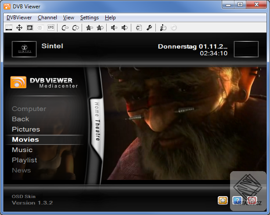Decrease volume with speaker minus icon

coord(114,28)
